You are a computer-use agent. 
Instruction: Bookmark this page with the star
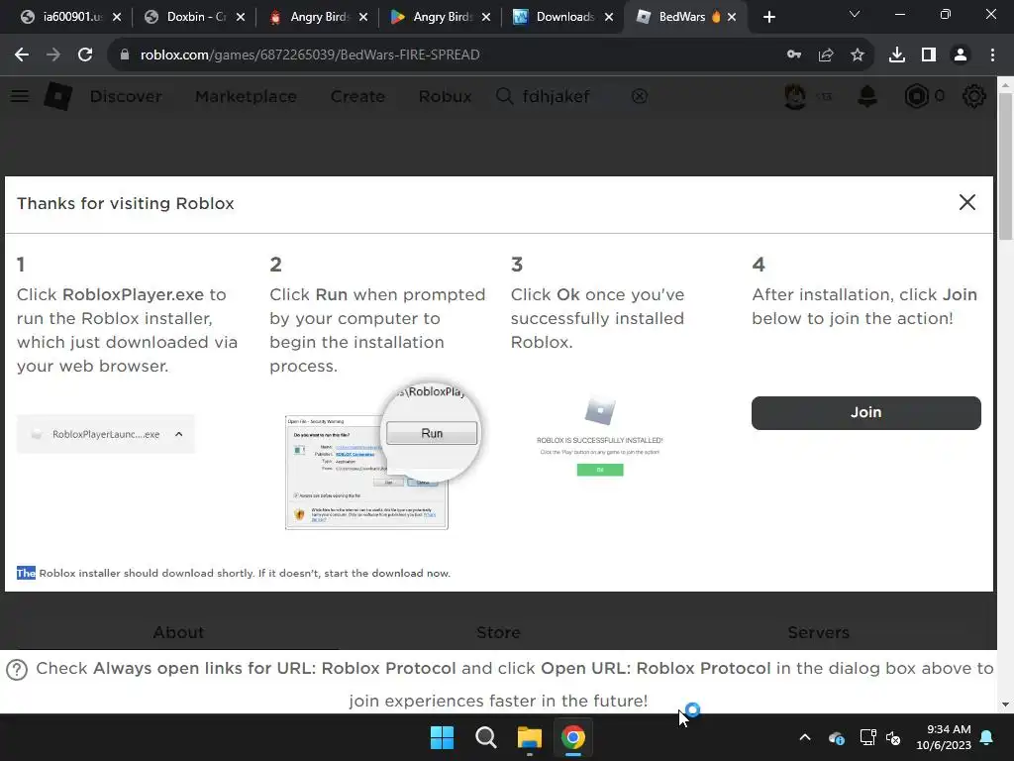pos(858,55)
